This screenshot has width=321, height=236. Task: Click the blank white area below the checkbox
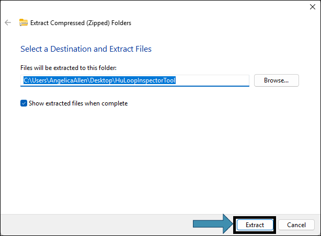click(159, 160)
